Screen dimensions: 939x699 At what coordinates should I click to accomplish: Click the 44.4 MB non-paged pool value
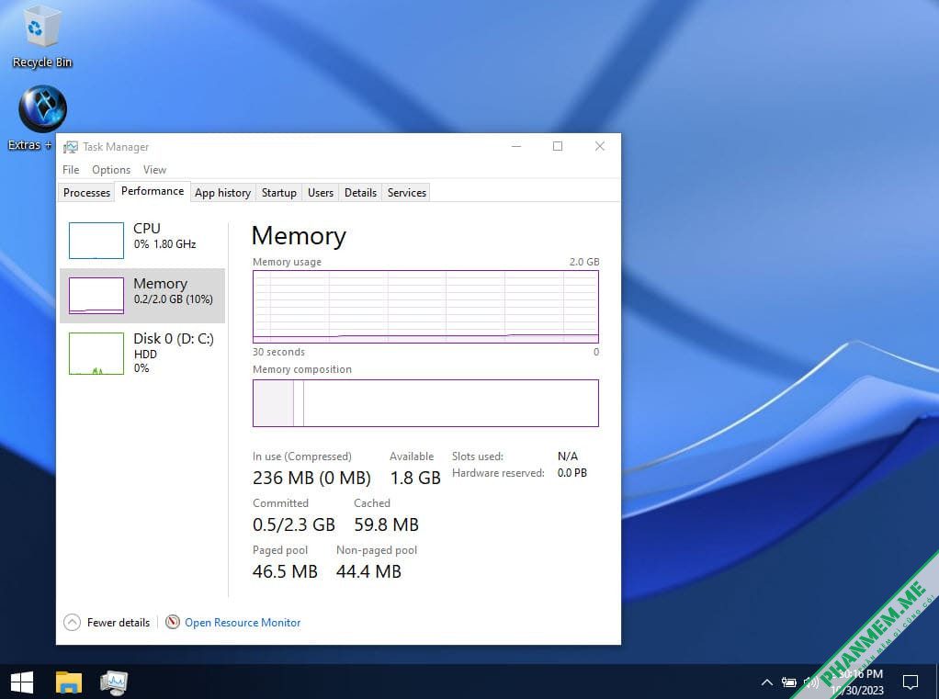(368, 571)
